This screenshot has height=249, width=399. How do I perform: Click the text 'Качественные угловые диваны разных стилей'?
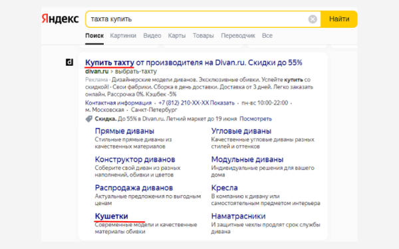point(263,143)
